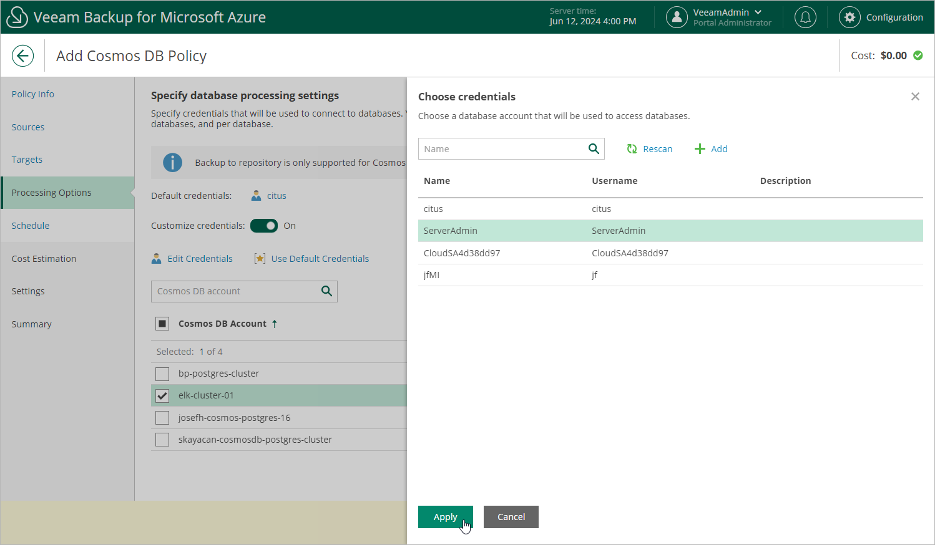The image size is (935, 545).
Task: Expand the VeeamAdmin account dropdown arrow
Action: (x=758, y=12)
